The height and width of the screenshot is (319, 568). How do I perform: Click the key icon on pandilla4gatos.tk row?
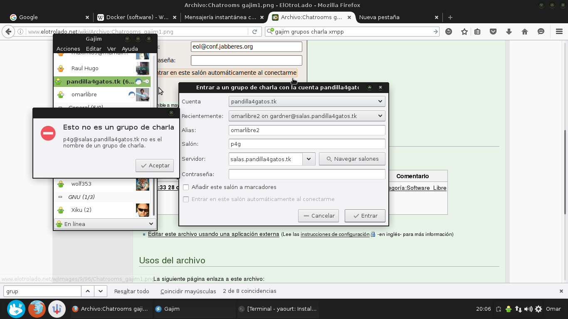146,81
